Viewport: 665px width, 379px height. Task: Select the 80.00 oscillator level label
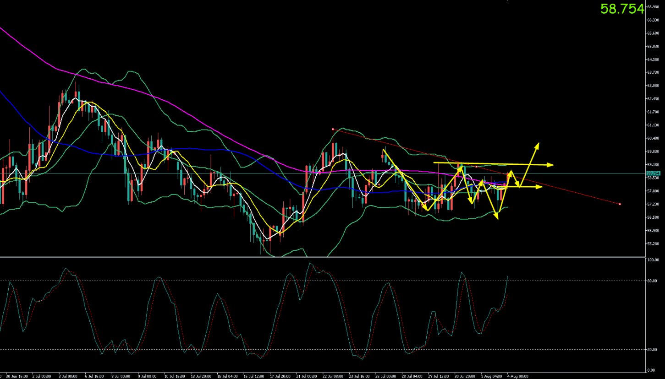click(652, 281)
